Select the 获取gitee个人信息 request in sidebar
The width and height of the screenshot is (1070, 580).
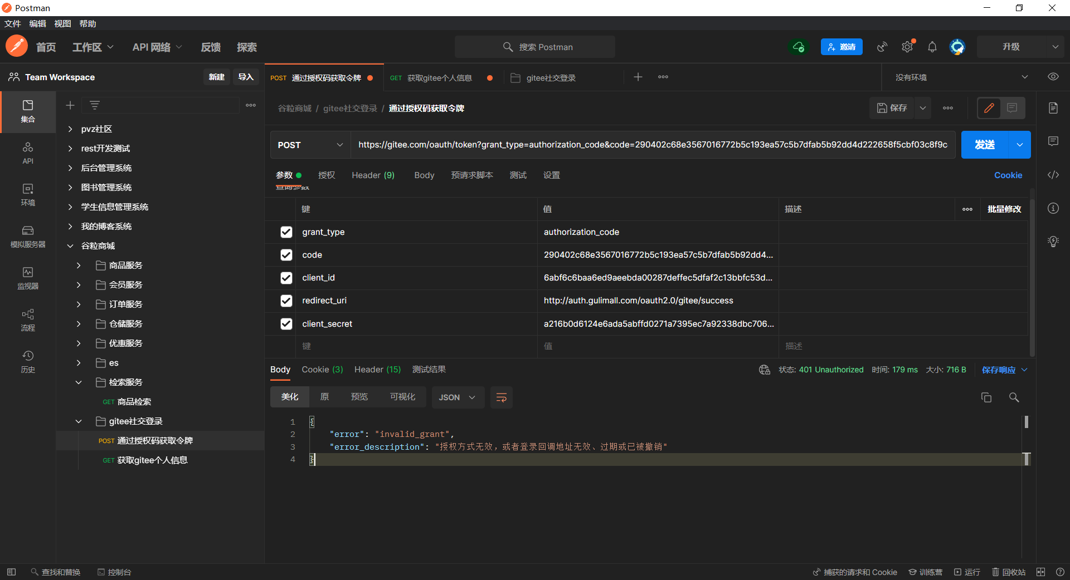[152, 460]
